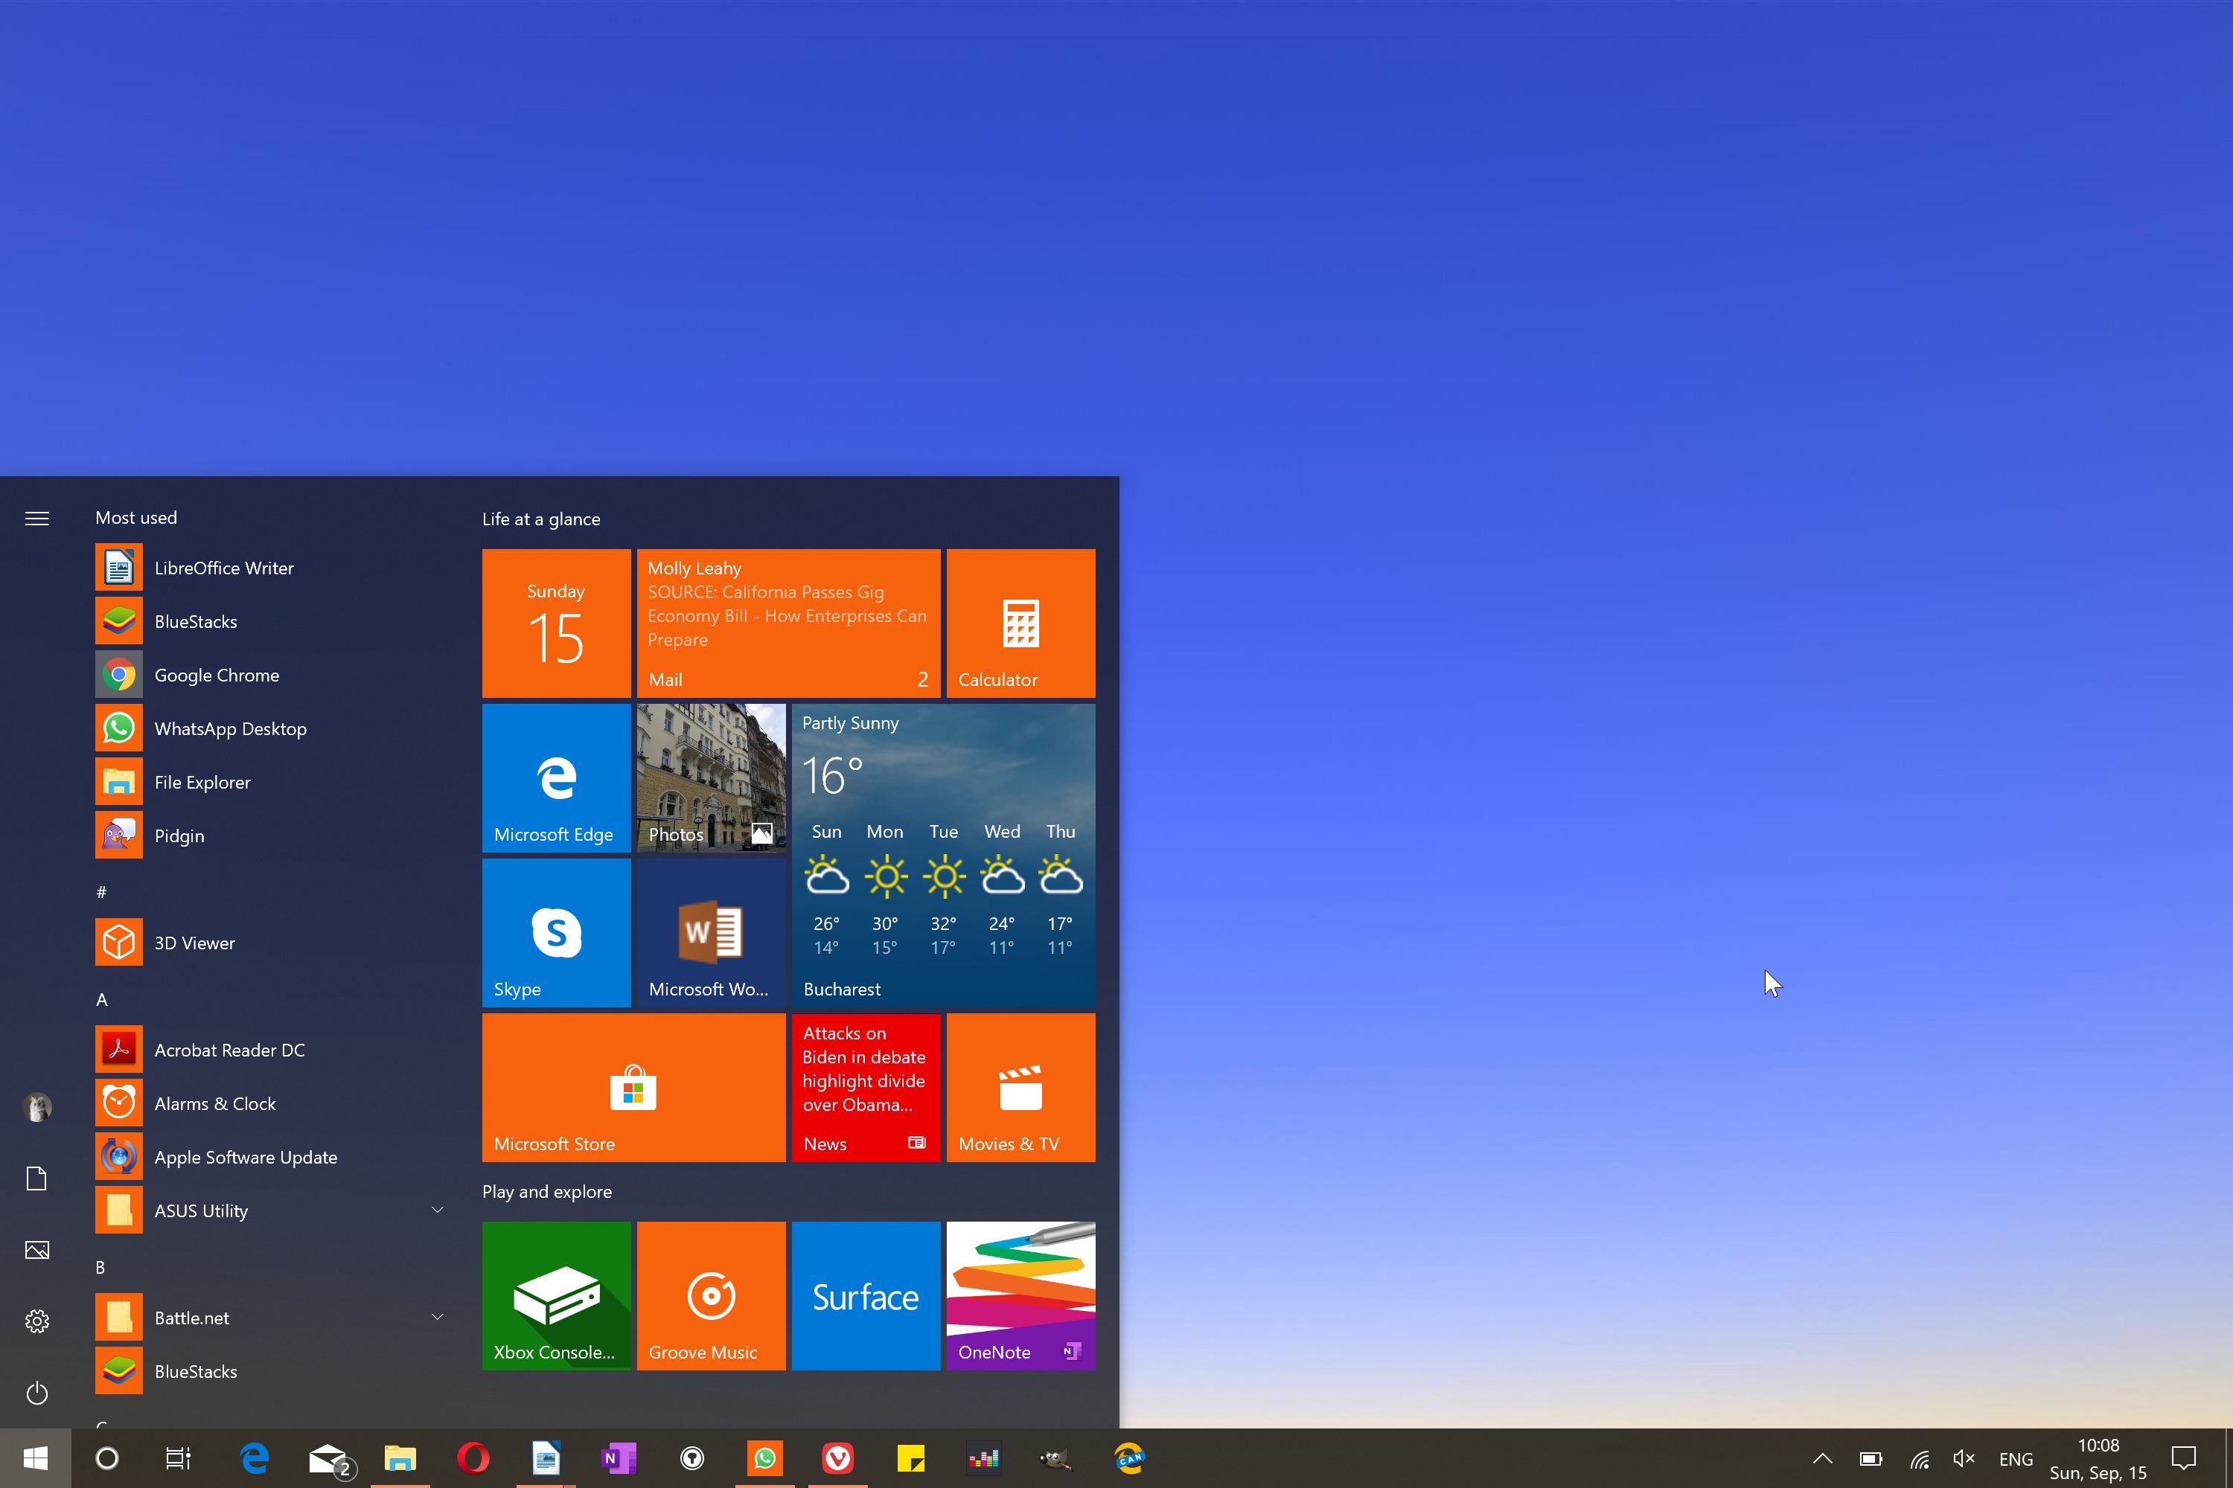The image size is (2233, 1488).
Task: Click the 'Life at a glance' group header
Action: [541, 519]
